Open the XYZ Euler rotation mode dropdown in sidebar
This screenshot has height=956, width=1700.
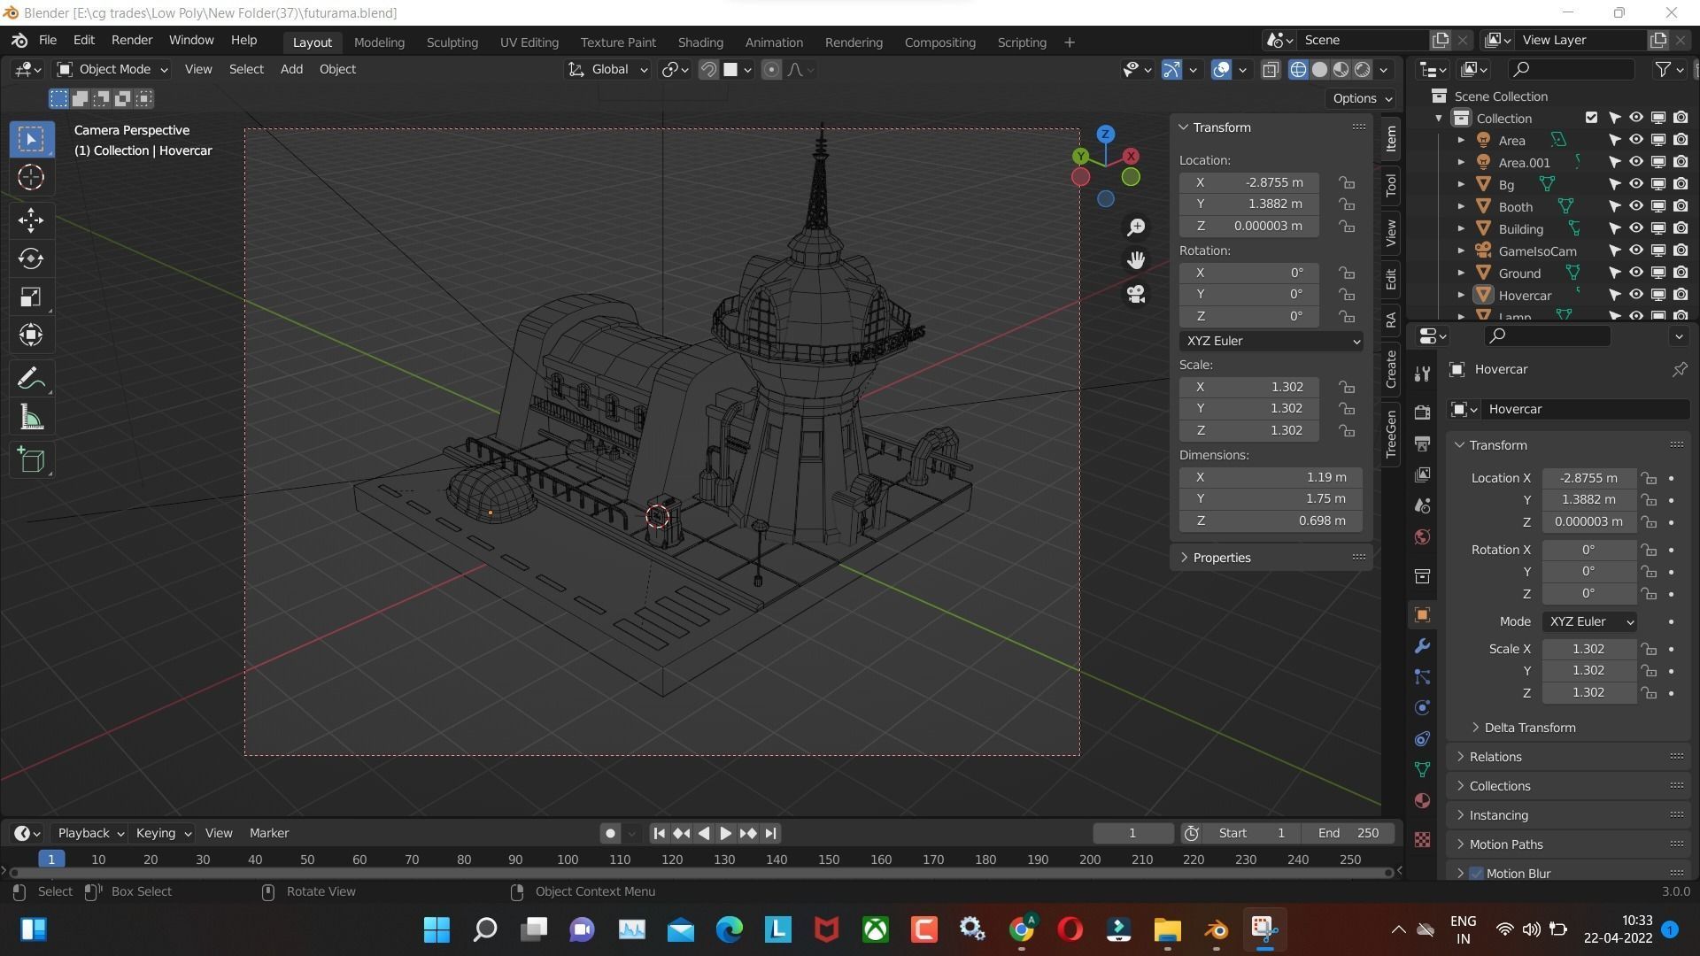[1271, 341]
